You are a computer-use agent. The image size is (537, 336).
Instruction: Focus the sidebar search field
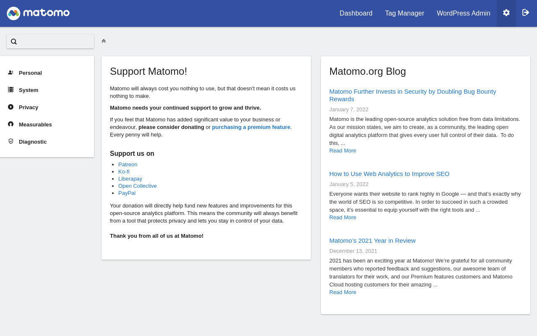55,42
